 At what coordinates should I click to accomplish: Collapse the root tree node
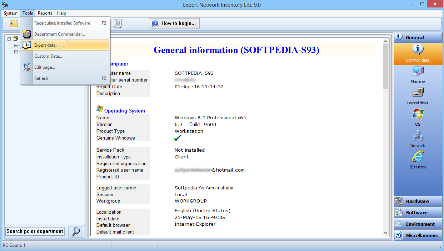(x=9, y=39)
